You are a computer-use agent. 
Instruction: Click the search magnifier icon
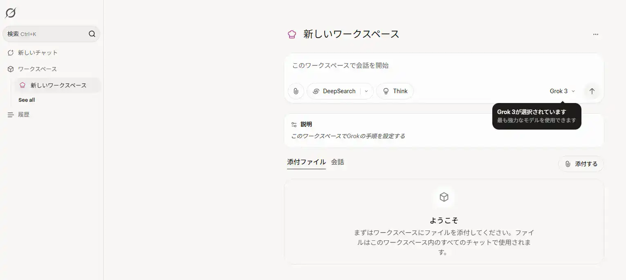coord(92,34)
